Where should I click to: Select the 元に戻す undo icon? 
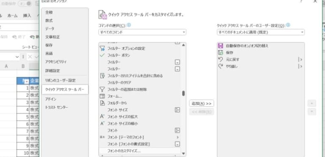pyautogui.click(x=221, y=60)
